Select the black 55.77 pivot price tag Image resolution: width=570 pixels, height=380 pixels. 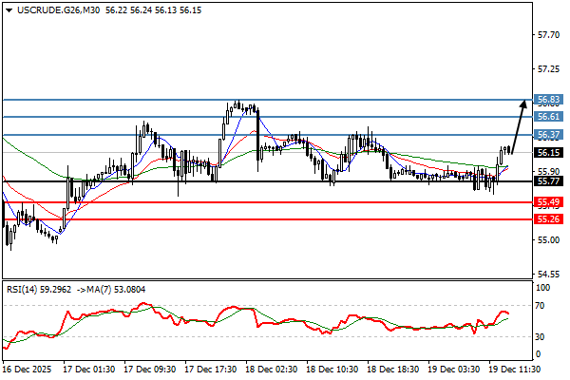tap(548, 180)
